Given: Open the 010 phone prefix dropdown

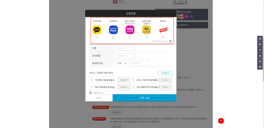Looking at the screenshot, I should tap(121, 63).
